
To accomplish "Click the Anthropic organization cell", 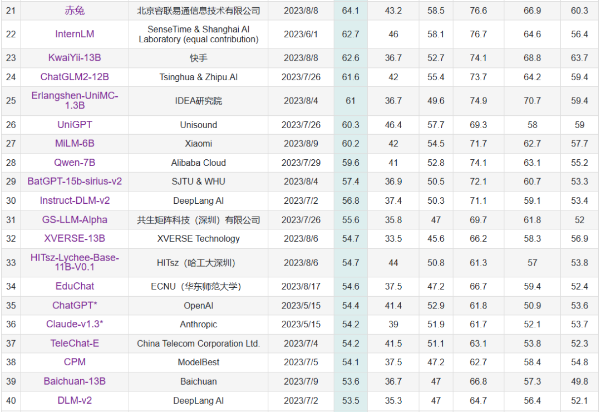I will (199, 325).
